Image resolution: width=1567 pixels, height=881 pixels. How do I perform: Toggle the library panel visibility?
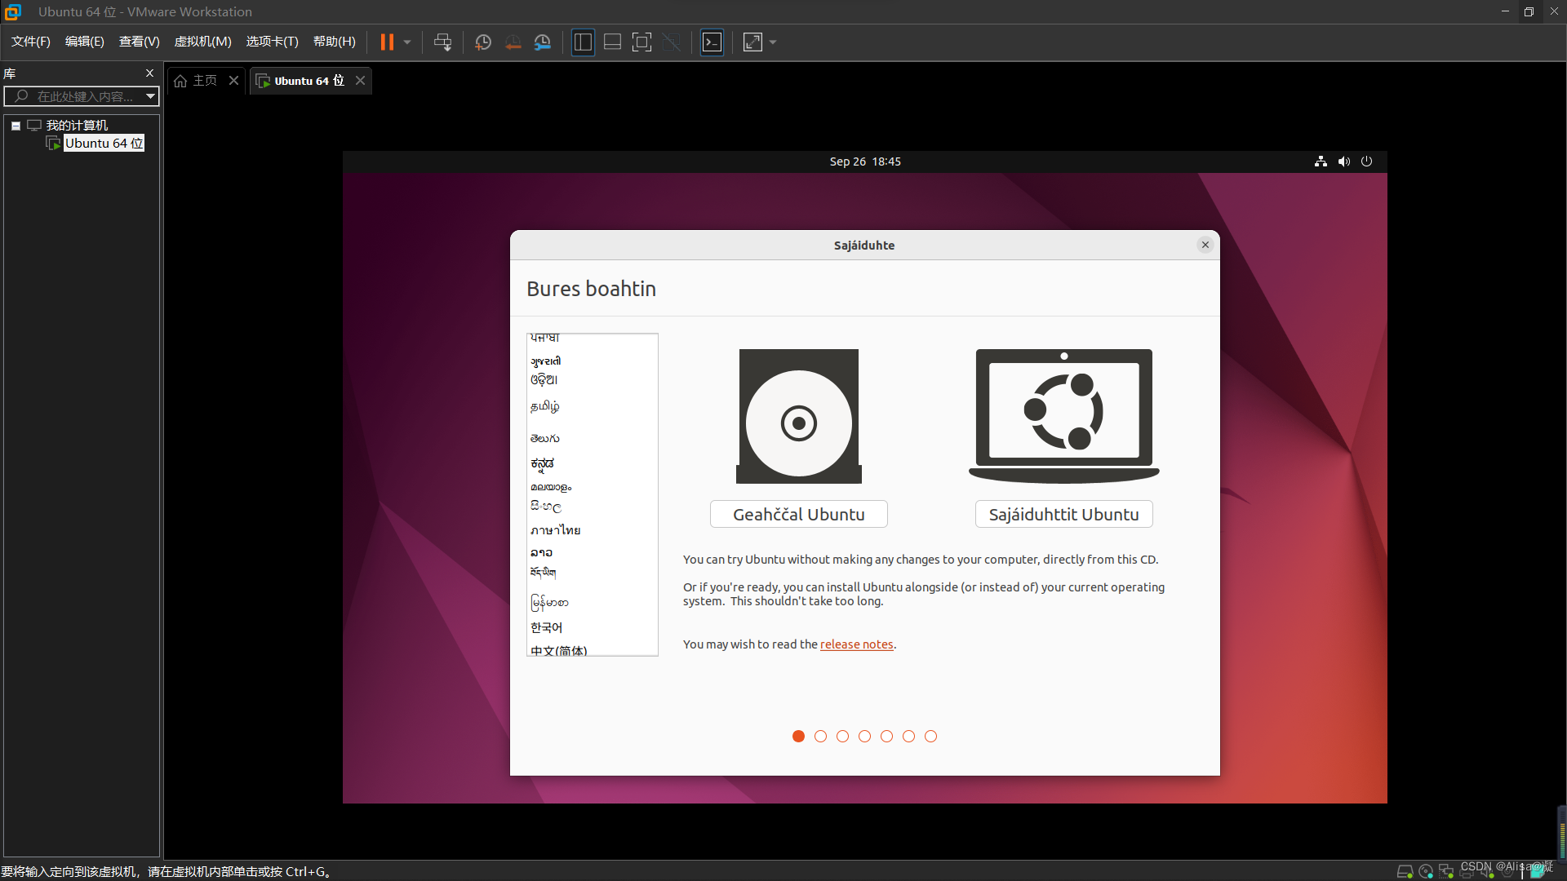[x=583, y=42]
